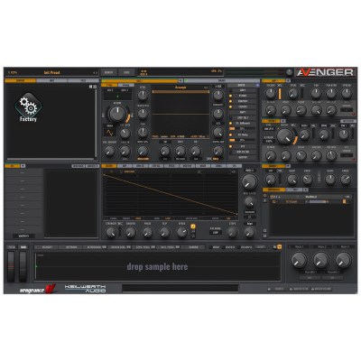Image resolution: width=361 pixels, height=361 pixels.
Task: Turn the master volume knob beside Avenger logo
Action: (289, 72)
